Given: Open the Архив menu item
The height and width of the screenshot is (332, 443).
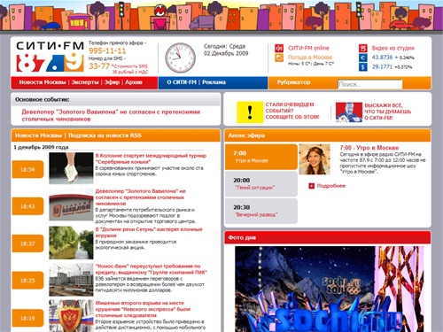Looking at the screenshot, I should pyautogui.click(x=134, y=82).
